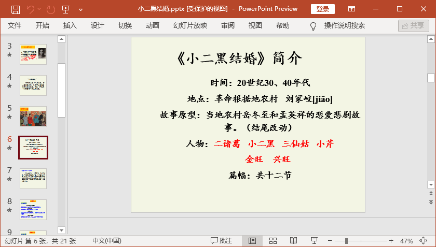Click animation star icon under slide 7

(9, 179)
